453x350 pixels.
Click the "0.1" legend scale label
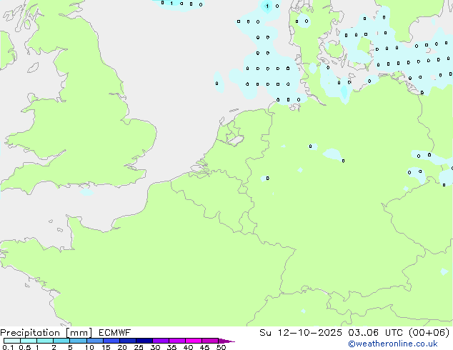(8, 347)
